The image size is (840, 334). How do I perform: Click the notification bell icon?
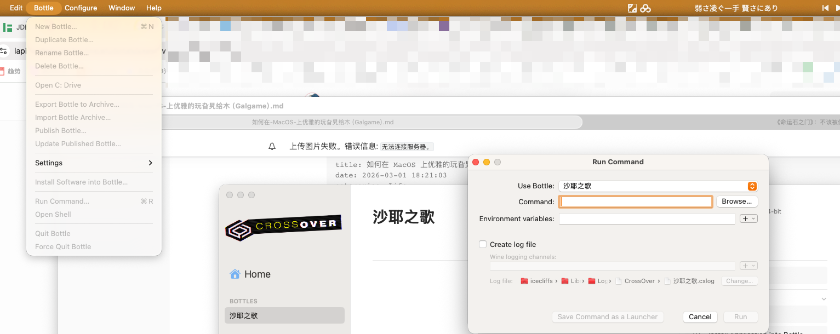(x=272, y=147)
